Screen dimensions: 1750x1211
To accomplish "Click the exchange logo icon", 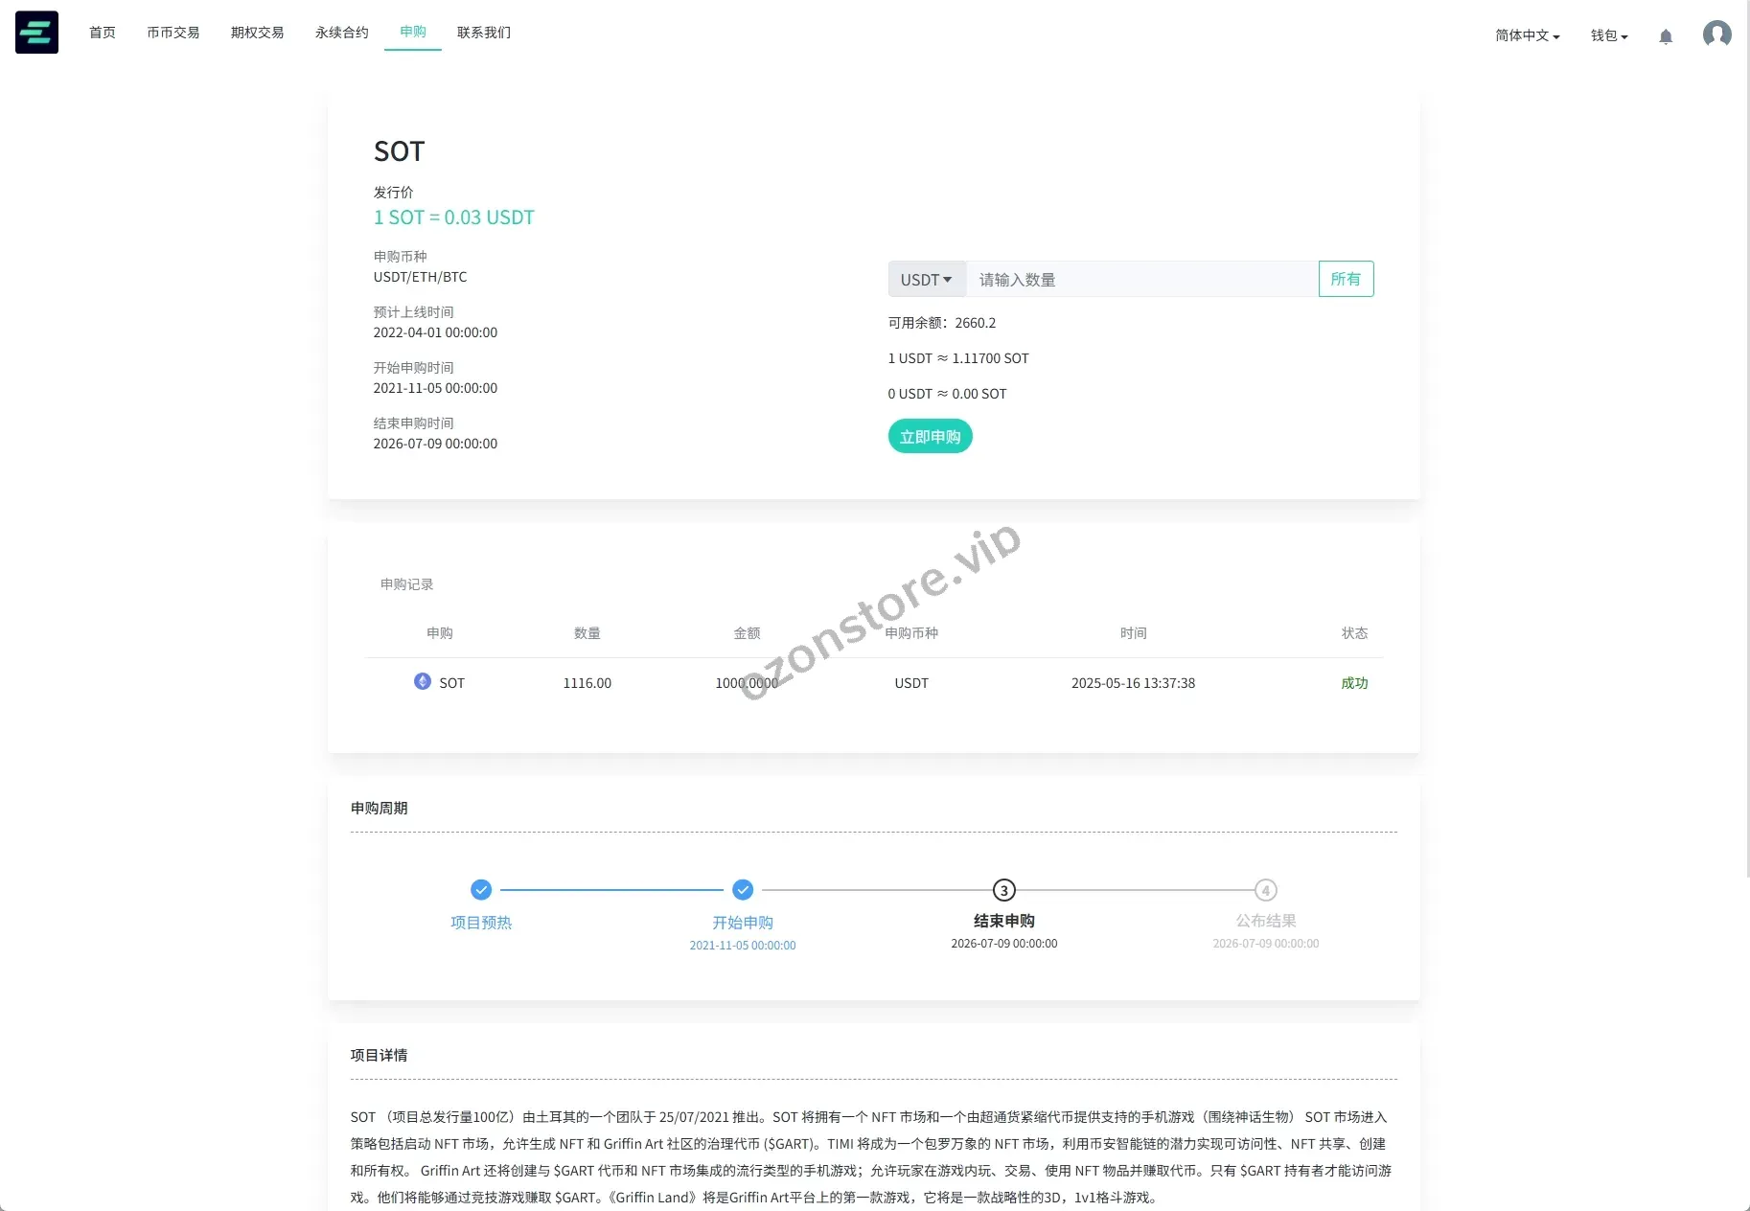I will click(36, 33).
